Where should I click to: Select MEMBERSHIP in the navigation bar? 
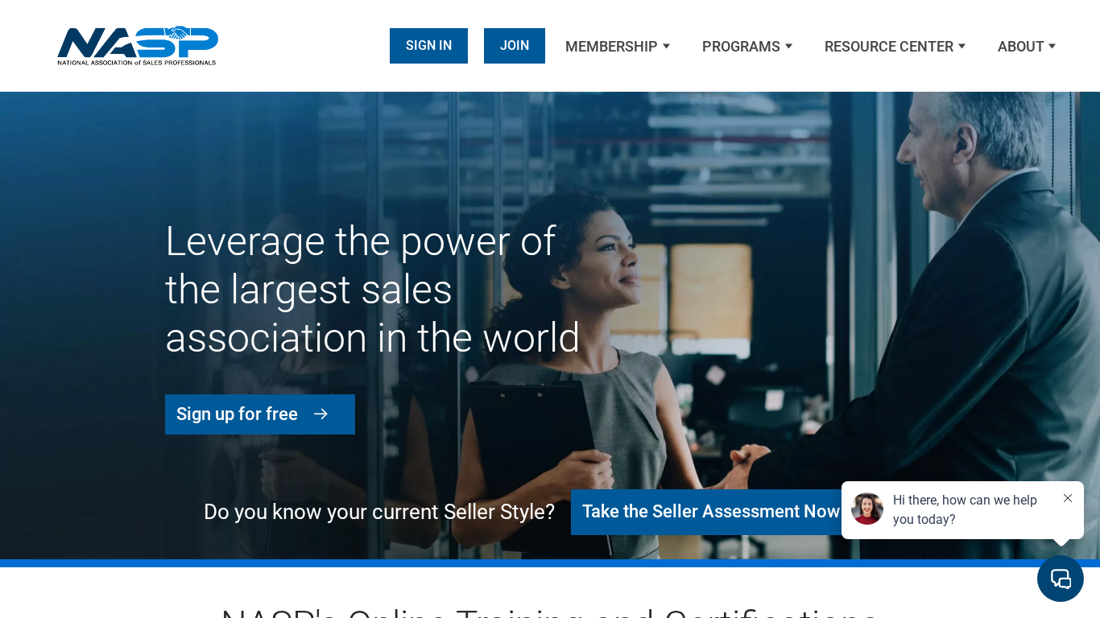point(611,46)
